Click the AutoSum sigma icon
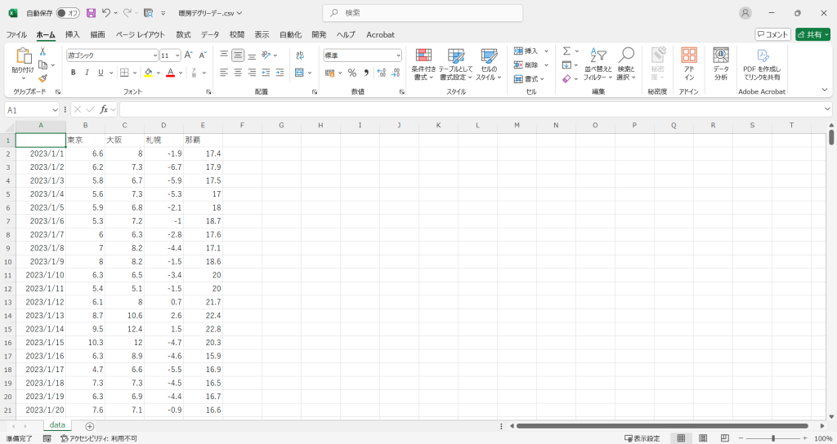The image size is (837, 444). point(566,51)
